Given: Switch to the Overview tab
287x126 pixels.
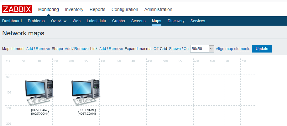Looking at the screenshot, I should pyautogui.click(x=59, y=21).
